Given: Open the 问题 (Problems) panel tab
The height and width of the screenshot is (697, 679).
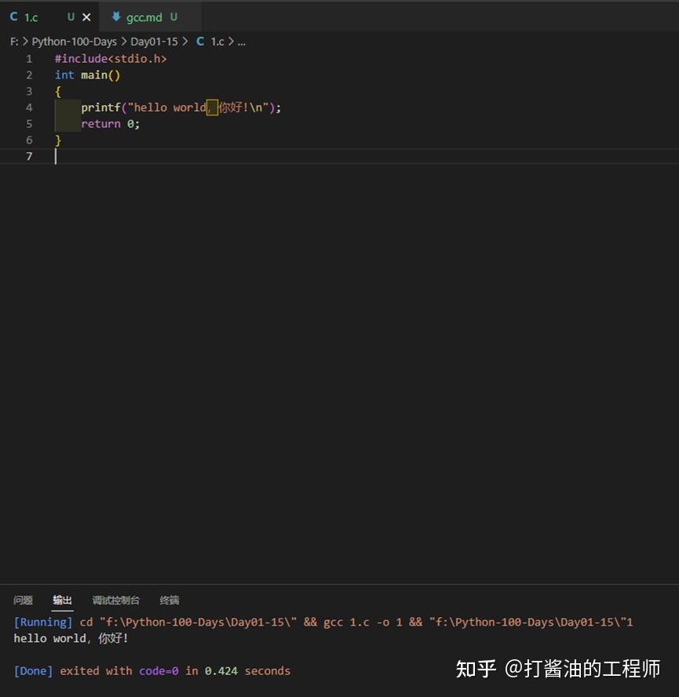Looking at the screenshot, I should coord(23,600).
